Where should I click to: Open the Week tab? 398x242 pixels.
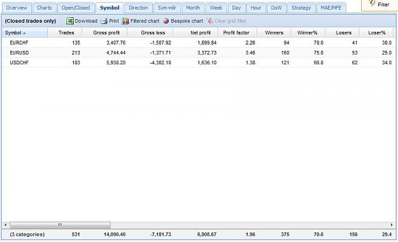tap(216, 8)
